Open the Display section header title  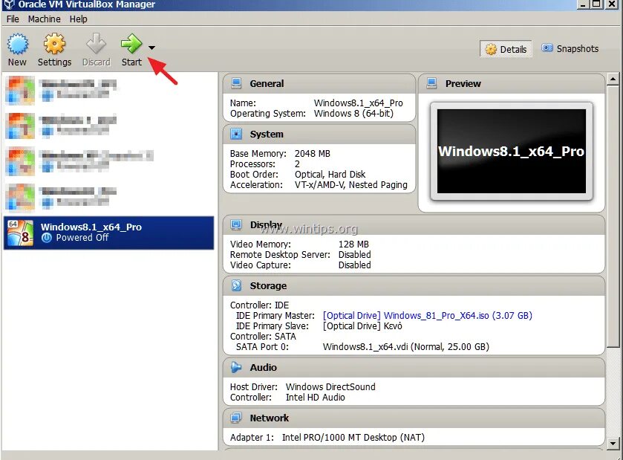click(x=267, y=225)
